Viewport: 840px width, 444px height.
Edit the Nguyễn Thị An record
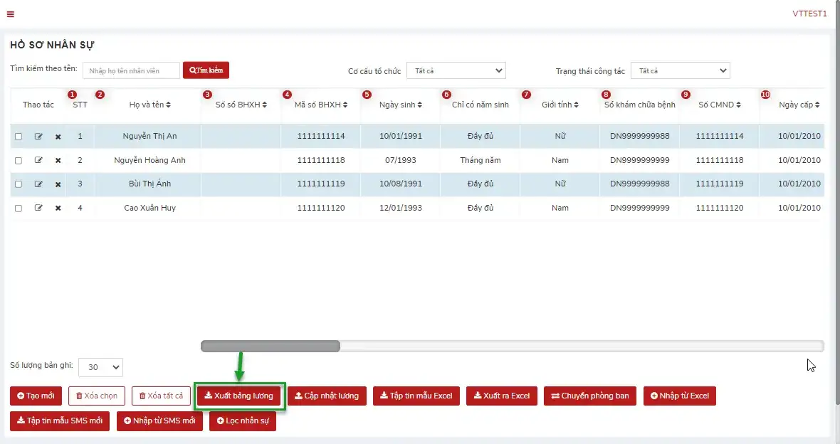(x=38, y=137)
